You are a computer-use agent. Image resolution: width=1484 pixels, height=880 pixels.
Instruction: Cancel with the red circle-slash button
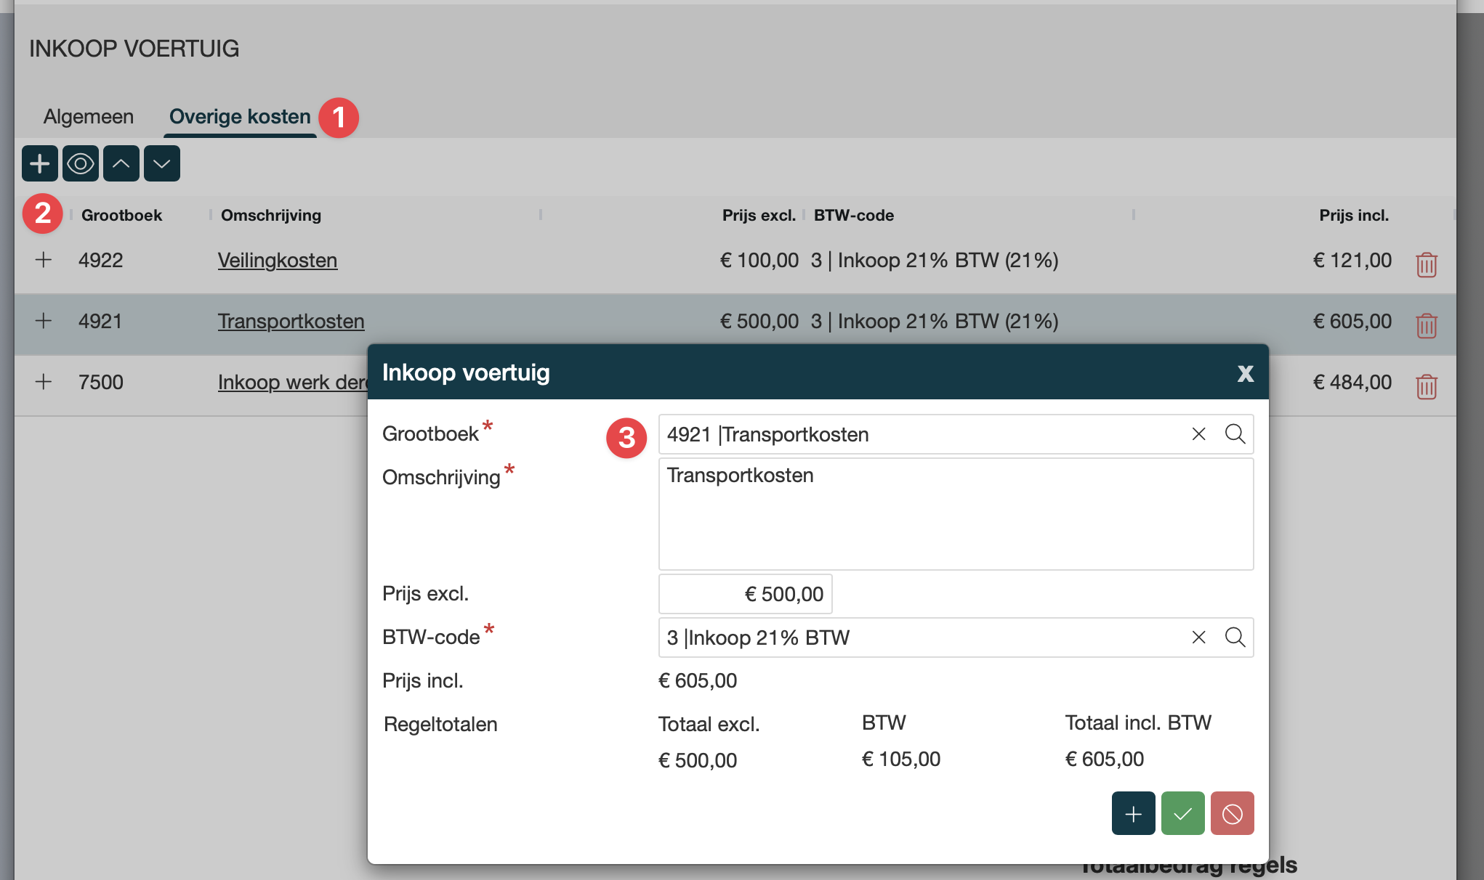click(1232, 814)
